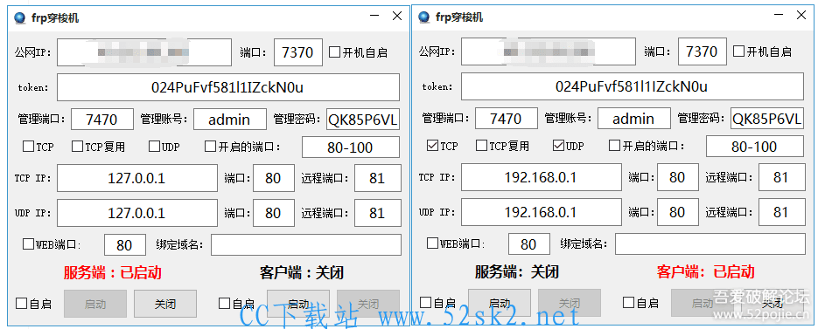818x329 pixels.
Task: Click WEB端口 80 field in right window
Action: [x=529, y=243]
